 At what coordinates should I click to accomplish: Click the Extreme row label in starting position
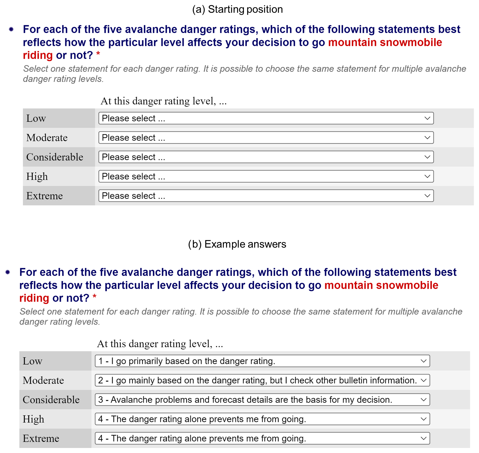point(44,196)
